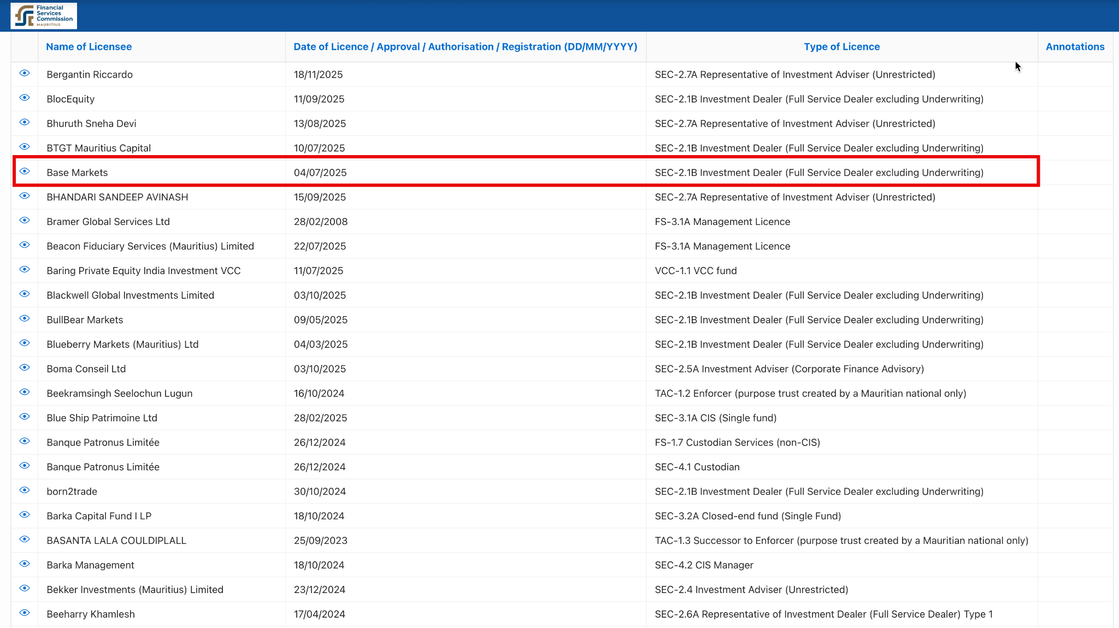Screen dimensions: 1119x628
Task: Click SEC-4.2 CIS Manager cell
Action: click(x=842, y=565)
